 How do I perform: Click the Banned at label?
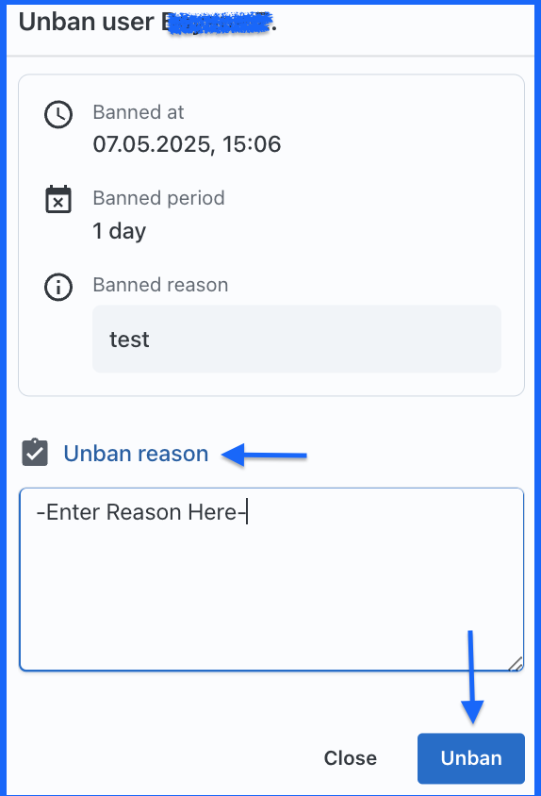coord(138,112)
